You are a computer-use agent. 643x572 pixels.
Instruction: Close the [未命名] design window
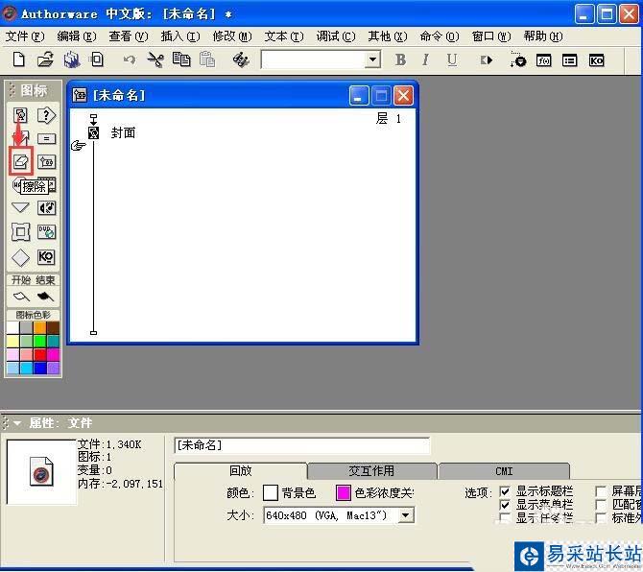tap(403, 96)
